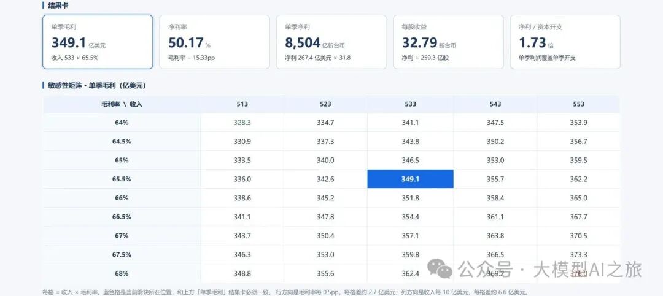Open the 单季净利 8,504 result card

coord(331,42)
